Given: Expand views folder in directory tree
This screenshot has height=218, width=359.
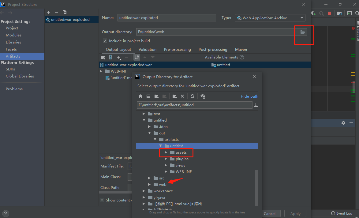Looking at the screenshot, I should click(x=166, y=165).
